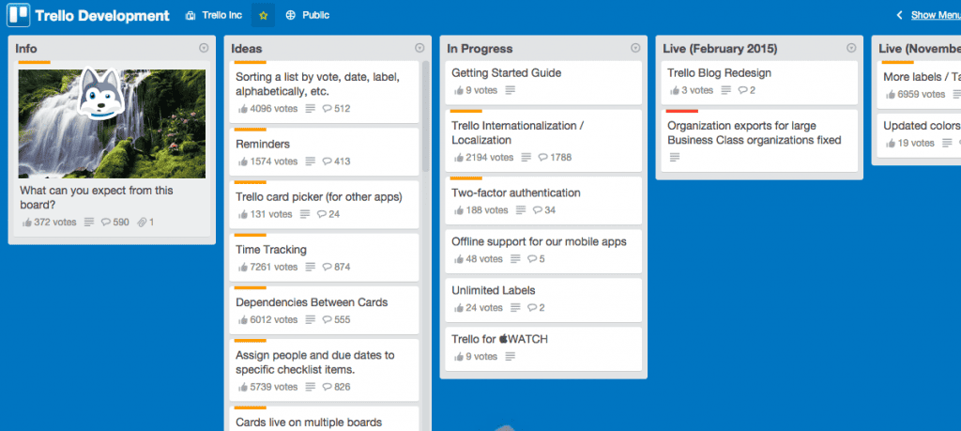Image resolution: width=961 pixels, height=431 pixels.
Task: Click the Trello logo icon
Action: (19, 15)
